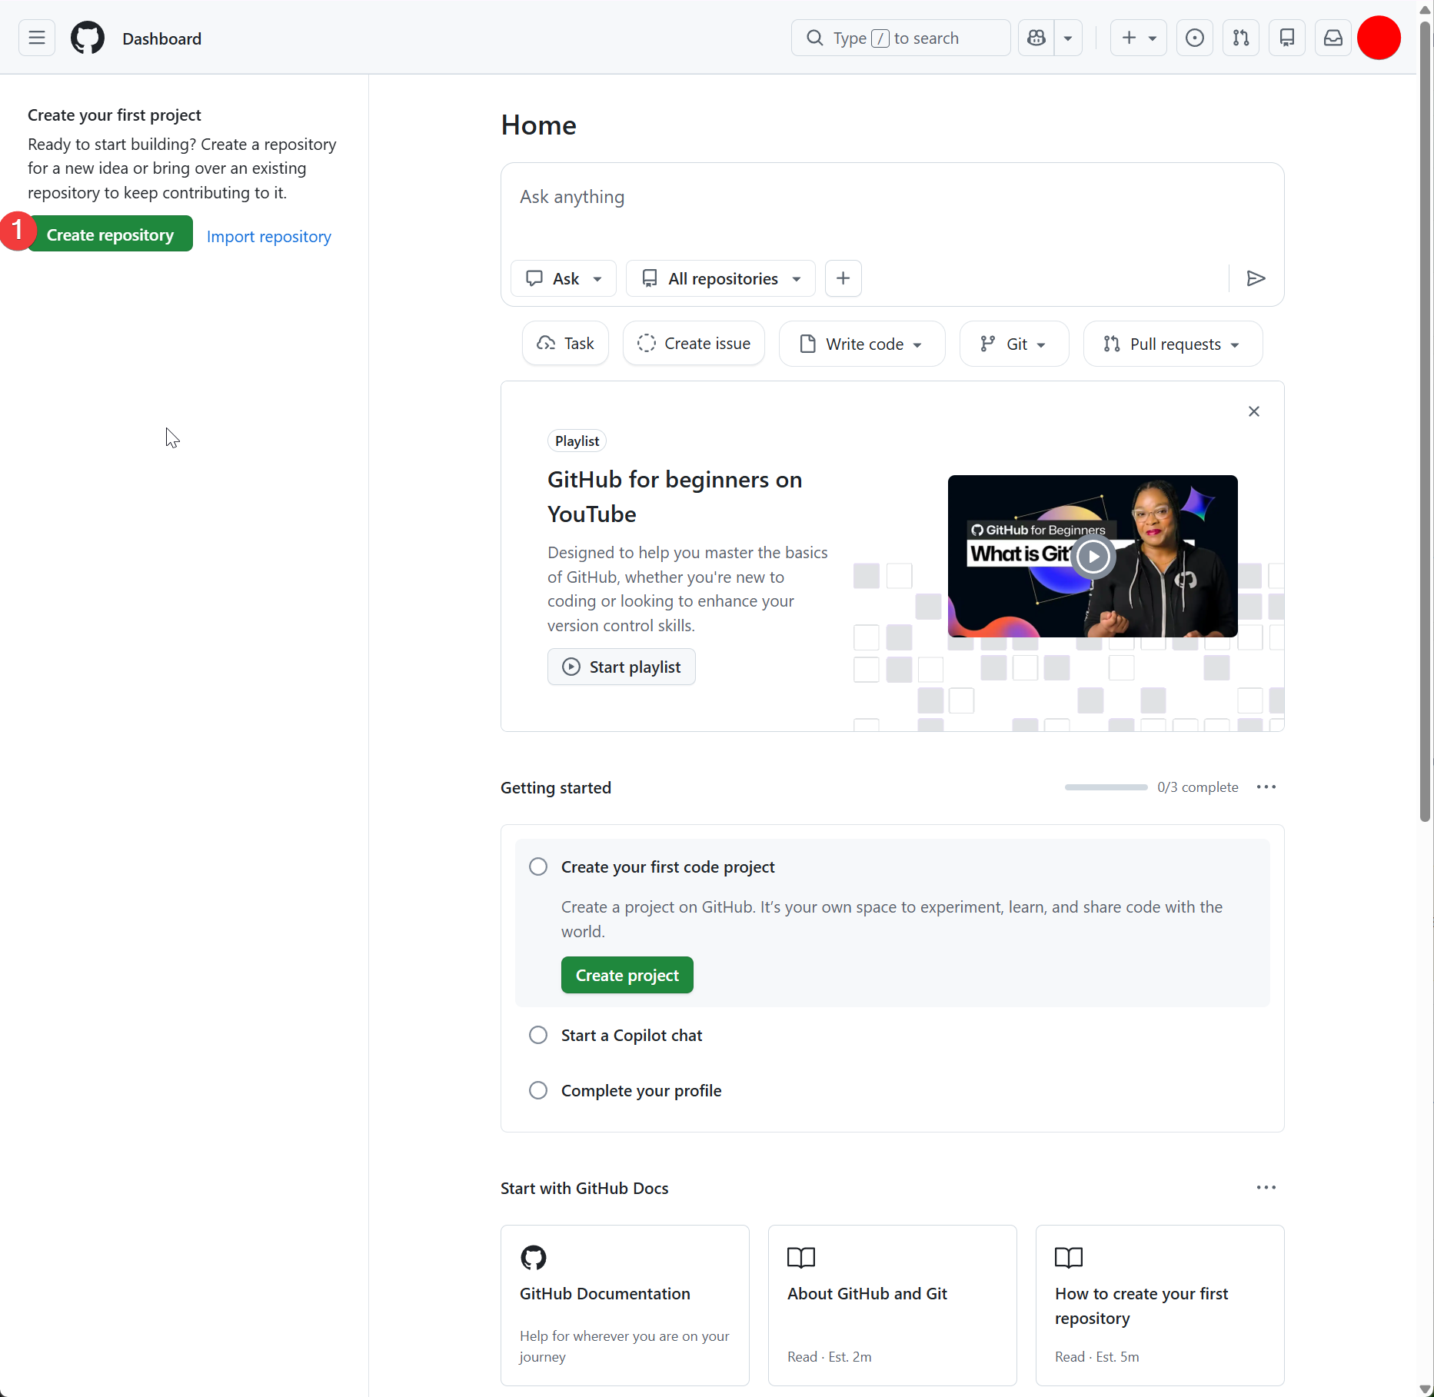Viewport: 1434px width, 1397px height.
Task: Expand the Git dropdown chip
Action: point(1014,344)
